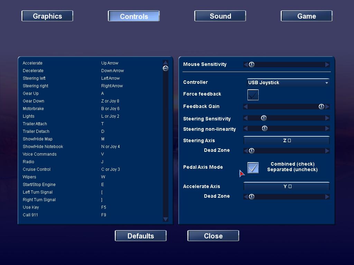
Task: Select the Trailer Detach binding
Action: pyautogui.click(x=91, y=131)
